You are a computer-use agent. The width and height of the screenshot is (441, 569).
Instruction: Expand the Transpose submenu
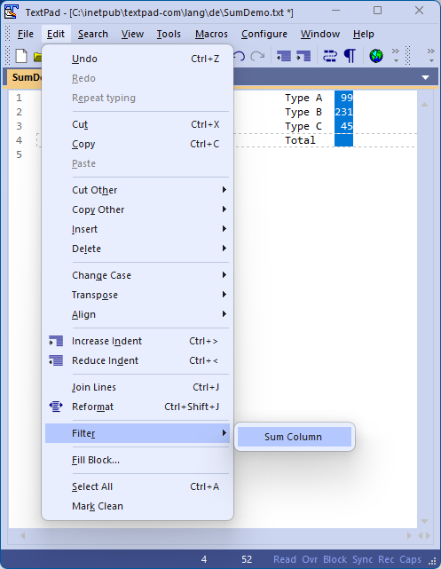[x=138, y=295]
